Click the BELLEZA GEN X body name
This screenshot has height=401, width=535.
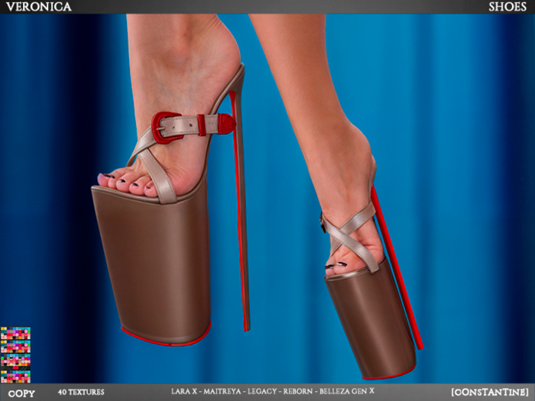point(347,391)
